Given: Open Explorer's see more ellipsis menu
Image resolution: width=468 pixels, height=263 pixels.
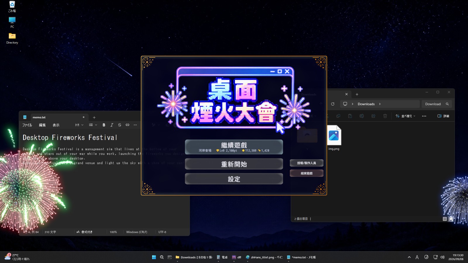Looking at the screenshot, I should pos(424,116).
